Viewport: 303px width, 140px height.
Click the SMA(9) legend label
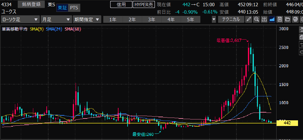[37, 29]
